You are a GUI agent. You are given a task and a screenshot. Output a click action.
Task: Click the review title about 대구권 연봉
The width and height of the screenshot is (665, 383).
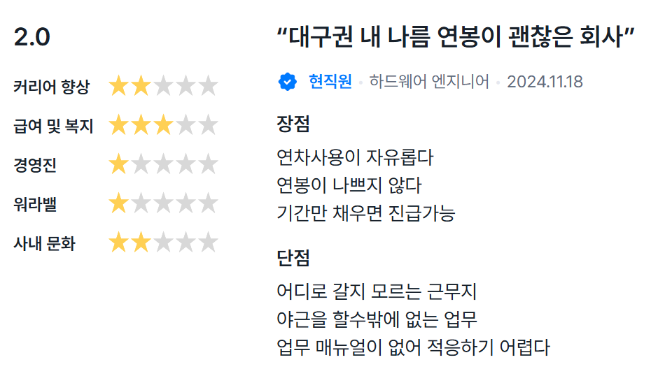456,38
